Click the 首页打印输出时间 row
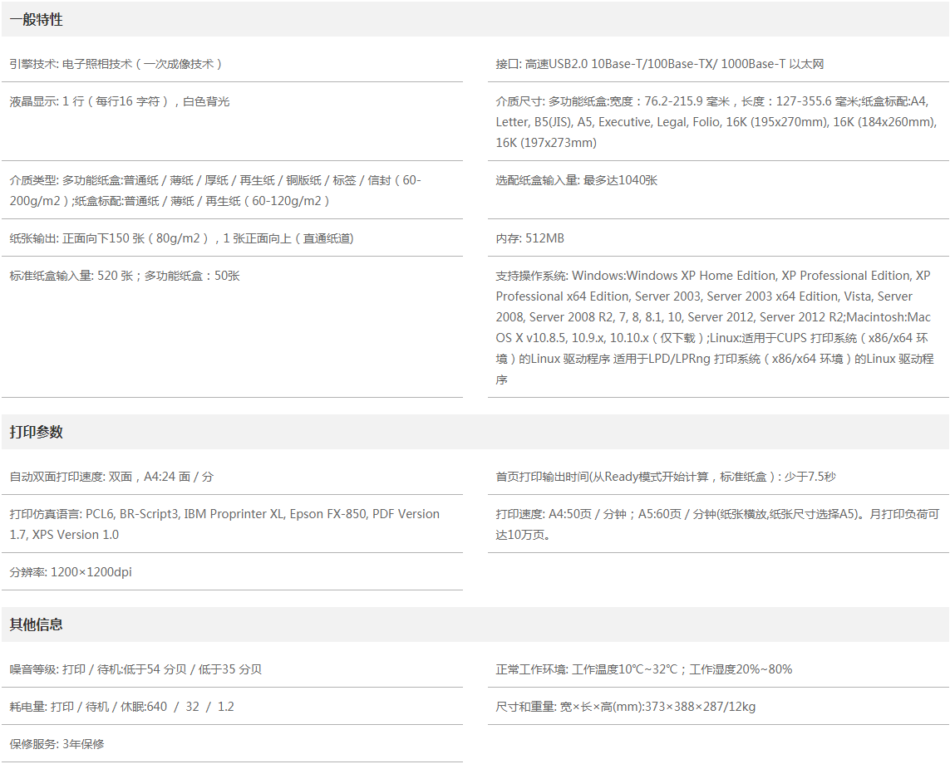Image resolution: width=950 pixels, height=764 pixels. 665,477
